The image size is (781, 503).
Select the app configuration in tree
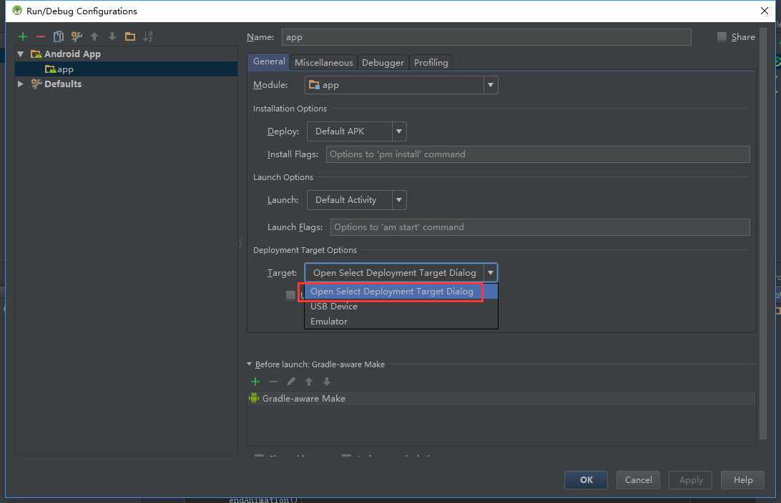pyautogui.click(x=126, y=69)
